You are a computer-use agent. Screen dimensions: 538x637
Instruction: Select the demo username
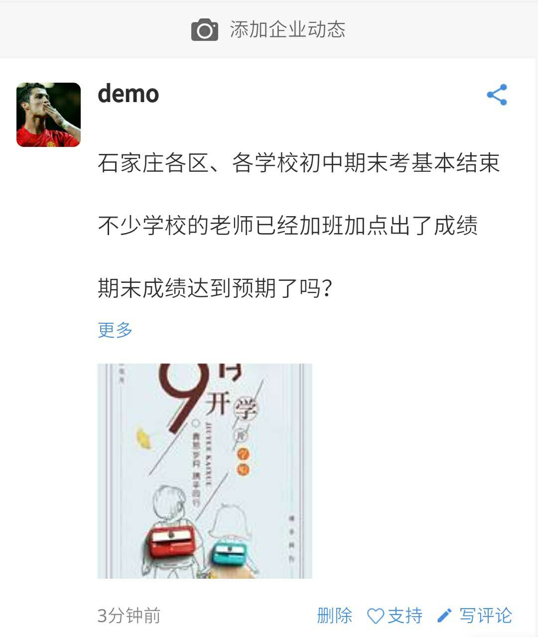129,94
